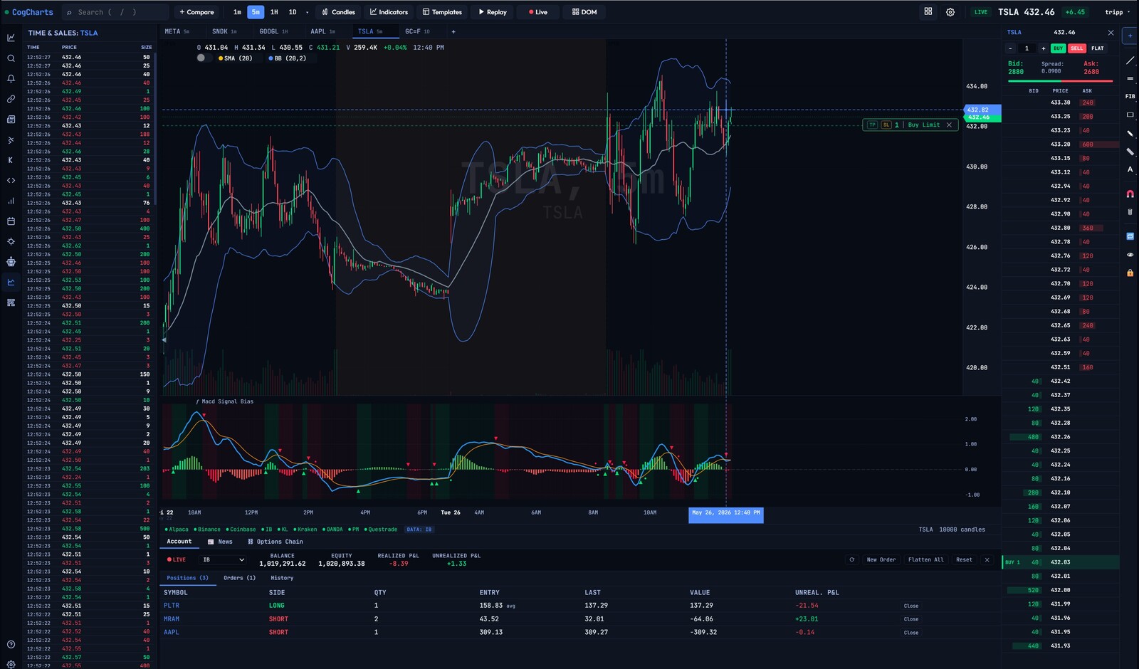Select the ruler measure tool
Image resolution: width=1139 pixels, height=669 pixels.
(x=1130, y=151)
